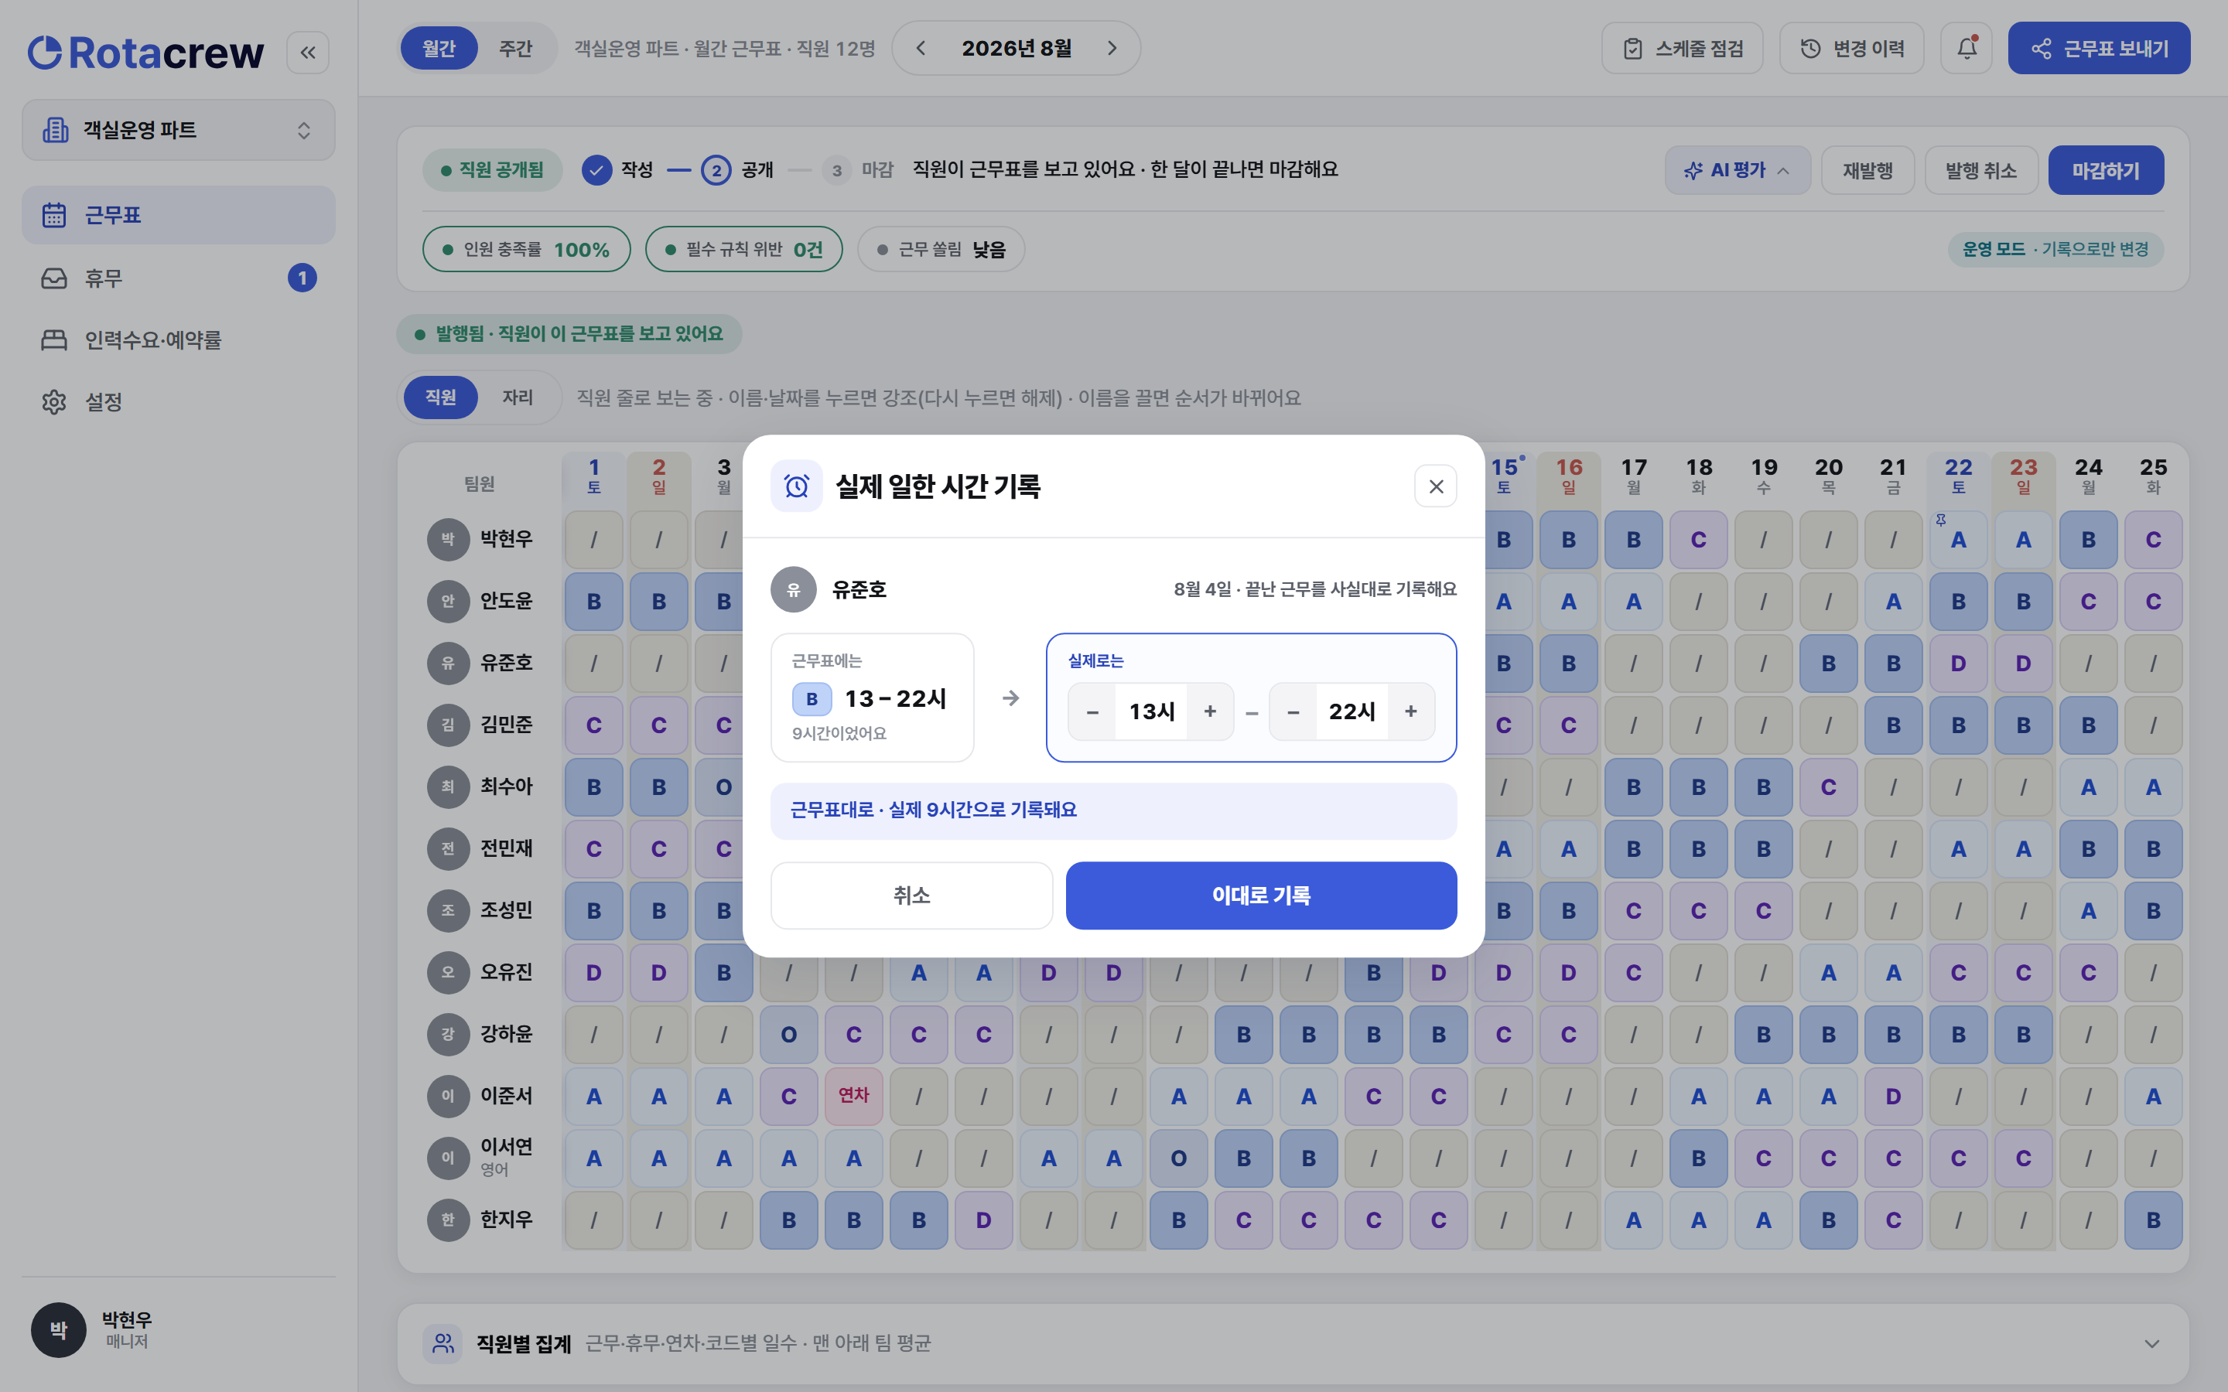Switch to 직원 row view
This screenshot has height=1392, width=2228.
[440, 397]
